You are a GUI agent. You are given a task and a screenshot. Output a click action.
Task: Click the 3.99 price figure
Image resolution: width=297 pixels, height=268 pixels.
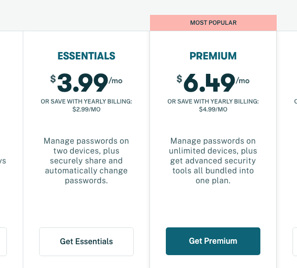click(83, 83)
